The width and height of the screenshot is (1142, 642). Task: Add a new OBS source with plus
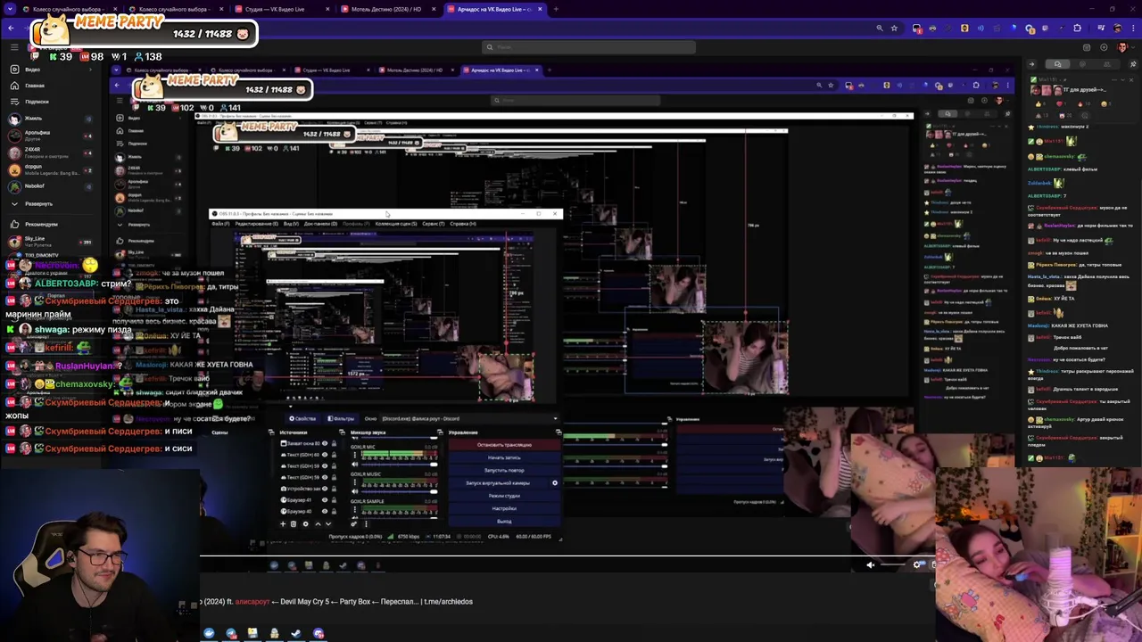coord(284,524)
